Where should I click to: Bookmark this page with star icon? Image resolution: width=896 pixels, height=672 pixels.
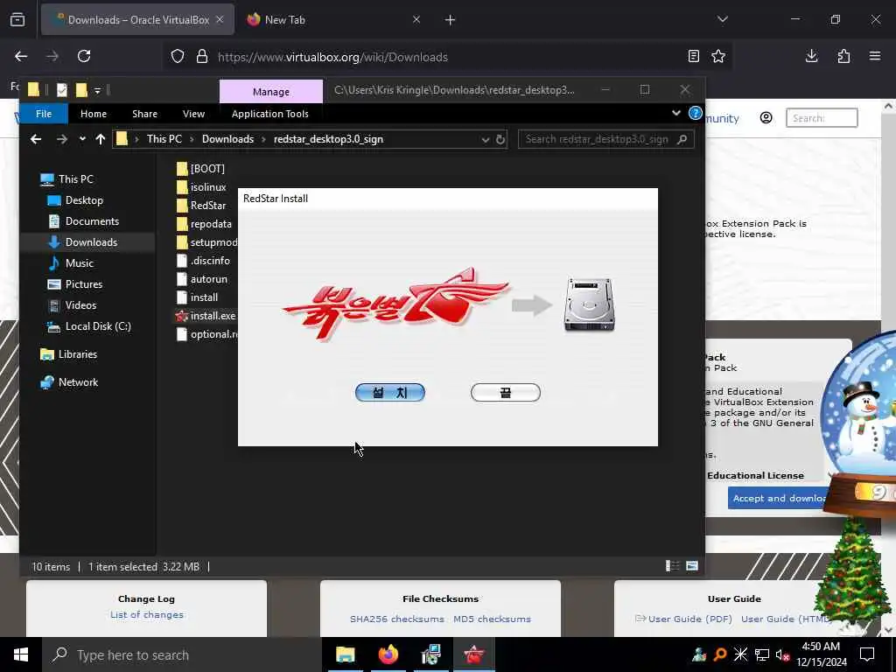(718, 56)
